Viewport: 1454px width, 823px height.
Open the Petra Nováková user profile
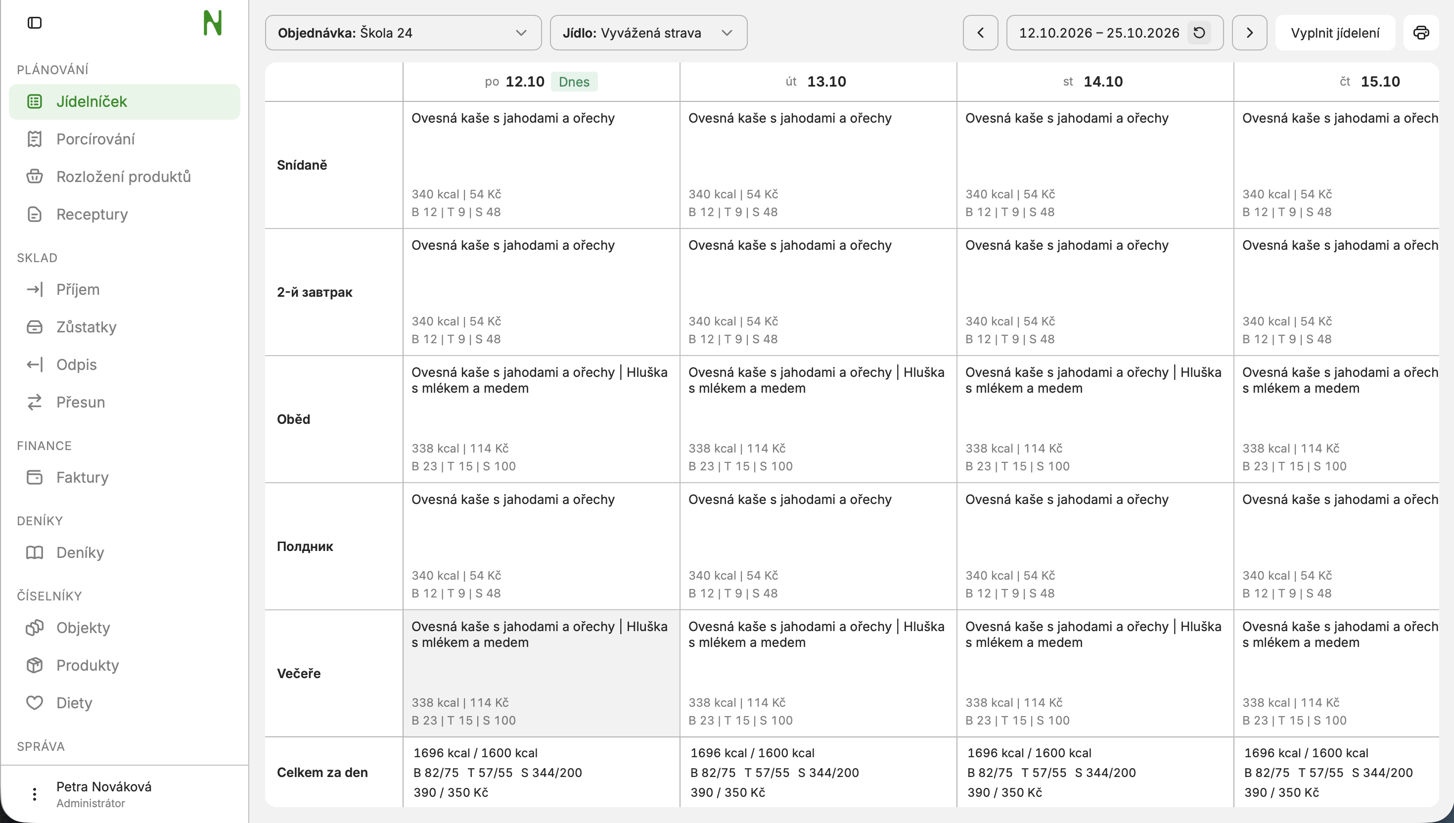point(104,794)
